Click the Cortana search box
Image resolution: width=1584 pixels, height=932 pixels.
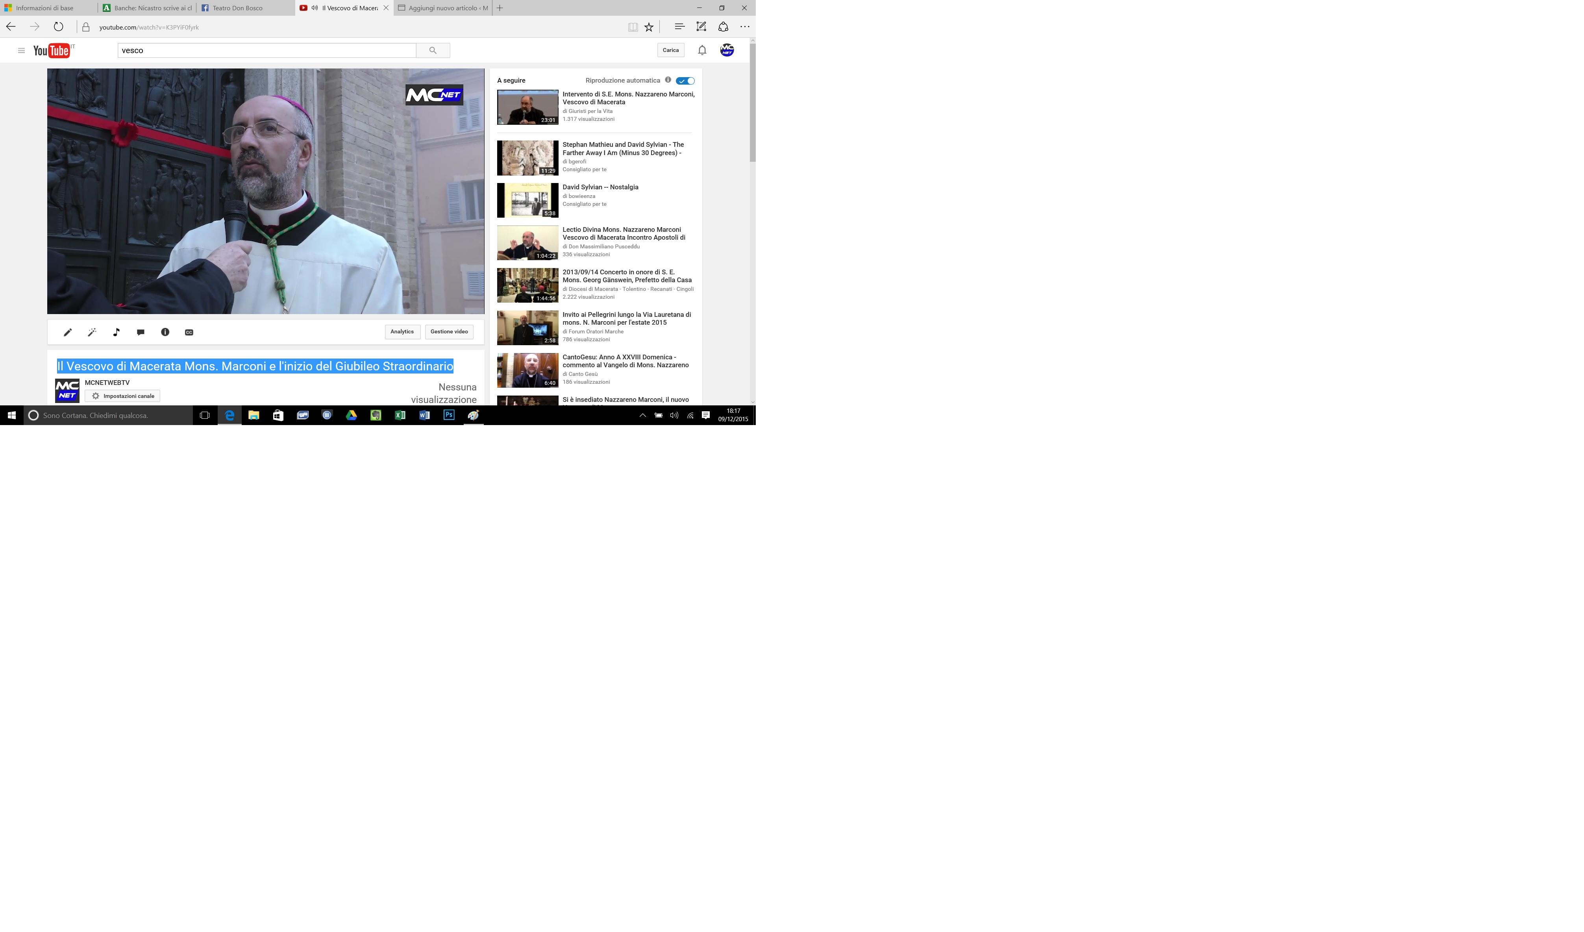pyautogui.click(x=108, y=415)
